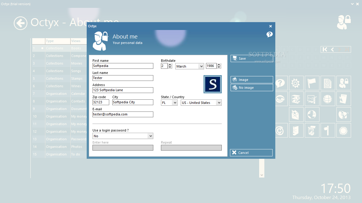Screen dimensions: 362x203
Task: Click the main window dropdown chevron in title bar
Action: [x=352, y=4]
